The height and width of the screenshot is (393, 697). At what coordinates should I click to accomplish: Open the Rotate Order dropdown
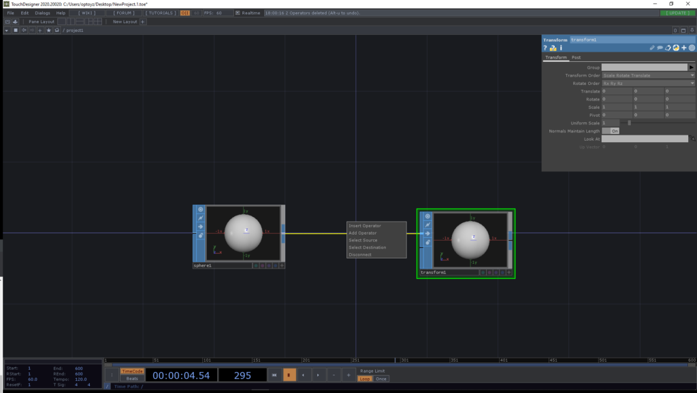coord(648,83)
